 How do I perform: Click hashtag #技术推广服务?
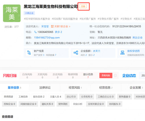pyautogui.click(x=88, y=19)
